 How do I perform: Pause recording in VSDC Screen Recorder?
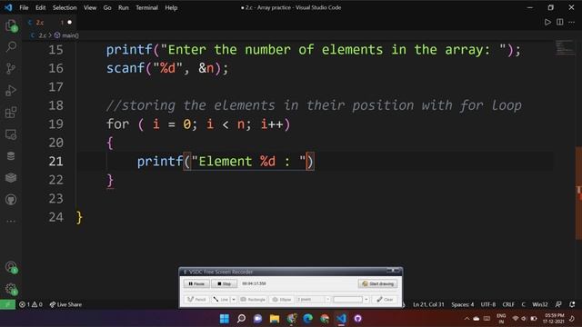(x=196, y=283)
